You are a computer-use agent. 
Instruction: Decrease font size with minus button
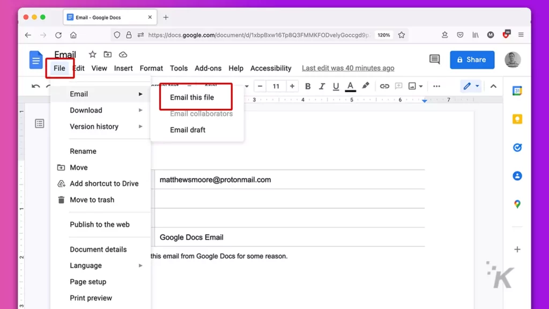click(x=260, y=86)
